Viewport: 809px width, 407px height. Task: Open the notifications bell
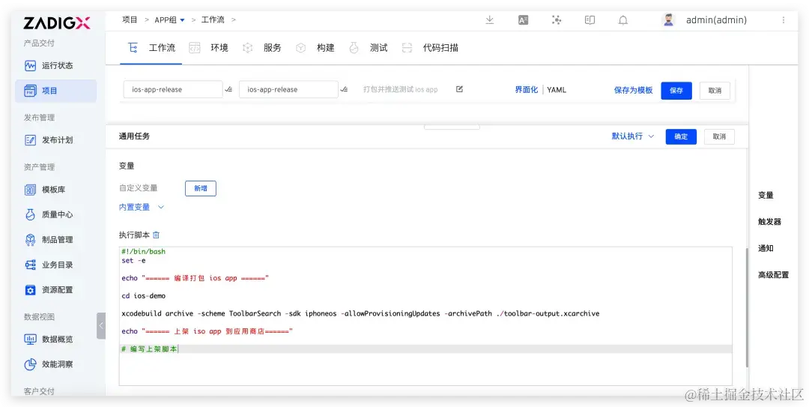point(623,20)
